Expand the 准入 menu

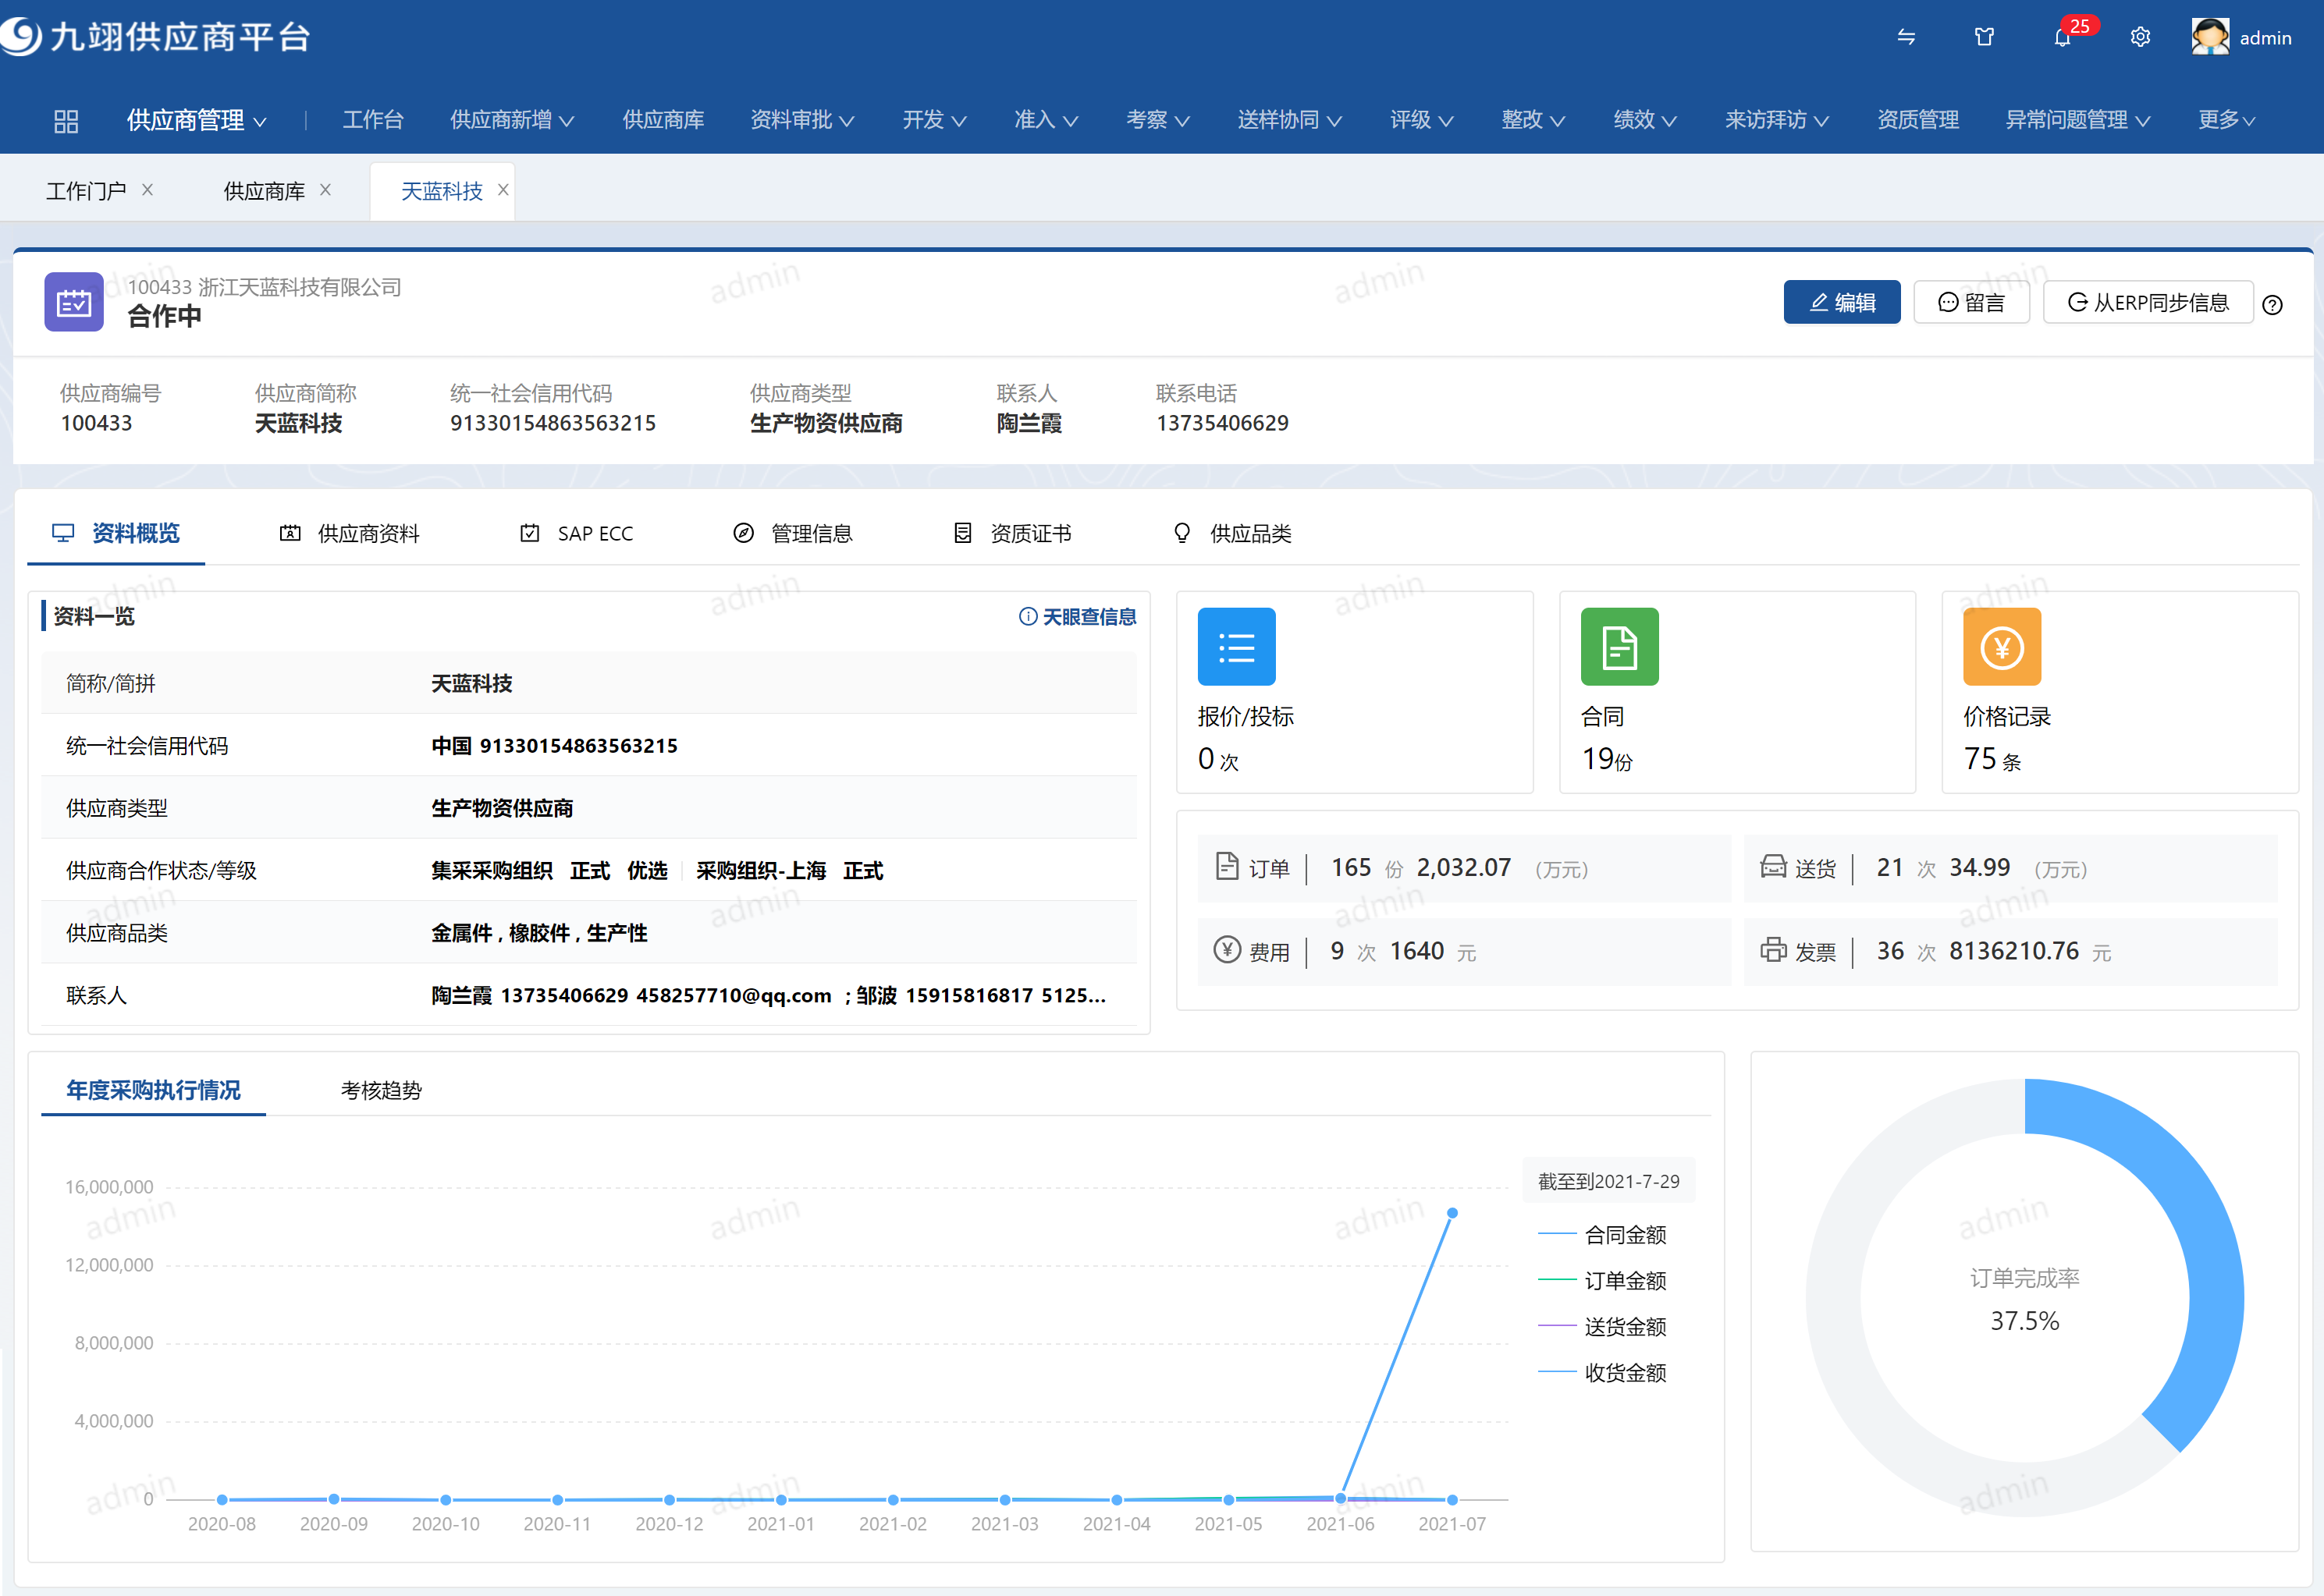coord(1047,120)
